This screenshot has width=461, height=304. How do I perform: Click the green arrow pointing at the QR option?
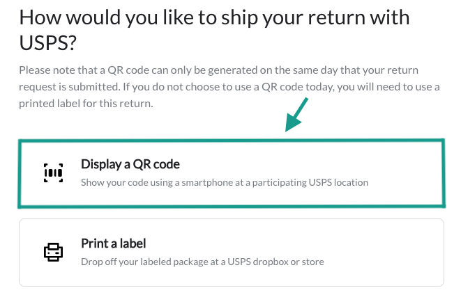(x=296, y=115)
